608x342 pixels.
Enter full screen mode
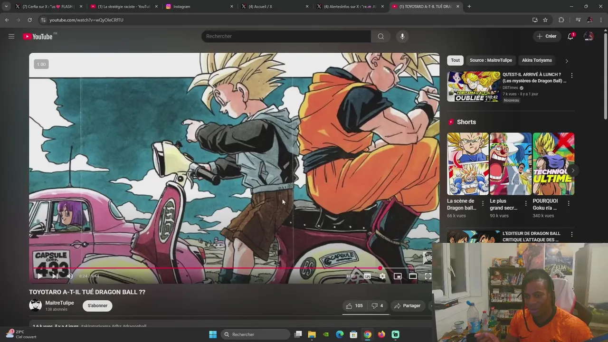click(x=427, y=276)
